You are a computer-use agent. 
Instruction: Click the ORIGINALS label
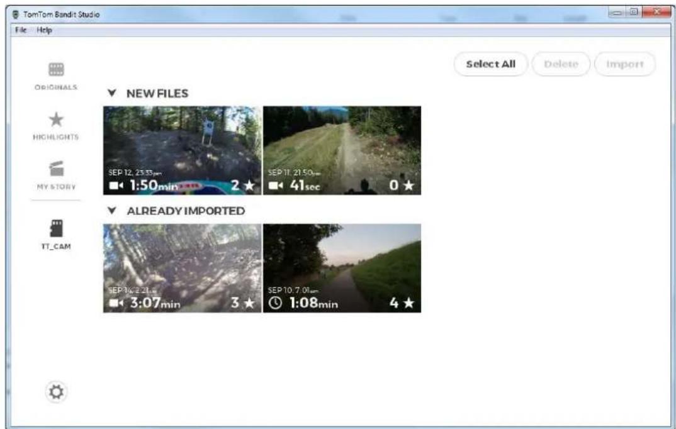click(x=56, y=87)
